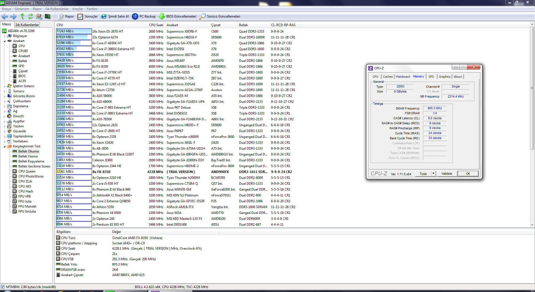Image resolution: width=535 pixels, height=292 pixels.
Task: Click the green Refresh arrows icon
Action: click(31, 16)
